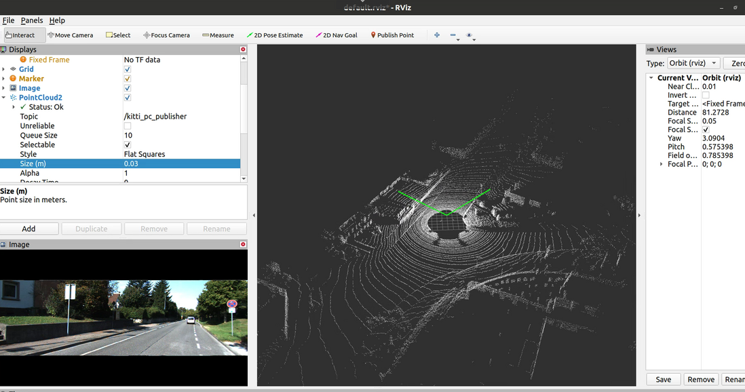Pick the Focus Camera tool

tap(166, 35)
